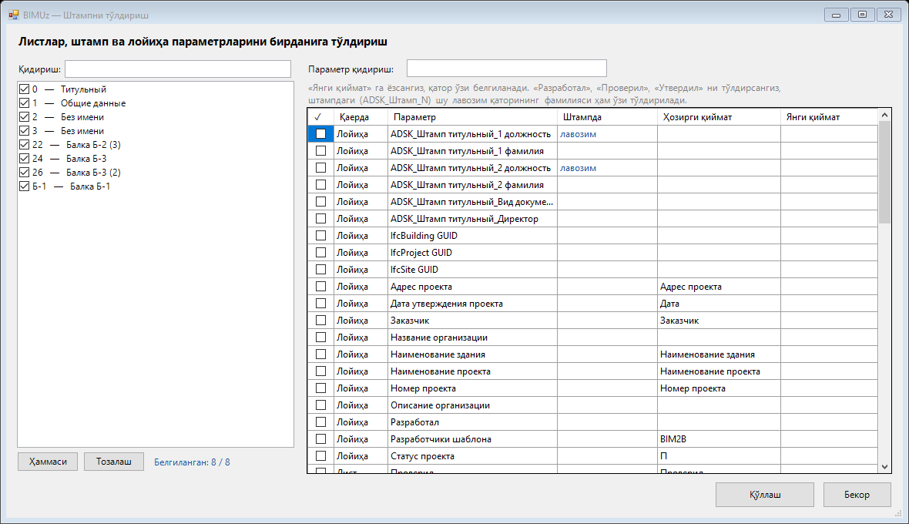Focus the Параметр қидириш search field
This screenshot has width=909, height=524.
tap(507, 69)
